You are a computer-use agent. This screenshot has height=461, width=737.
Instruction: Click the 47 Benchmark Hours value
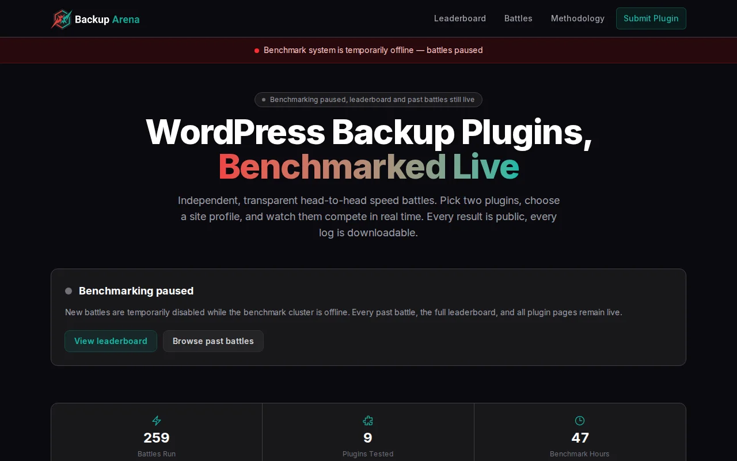click(580, 438)
